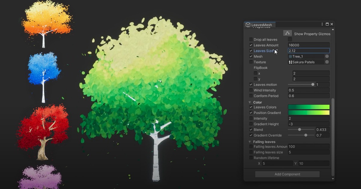This screenshot has height=189, width=361.
Task: Open the Leaves Colors gradient editor
Action: [x=309, y=107]
